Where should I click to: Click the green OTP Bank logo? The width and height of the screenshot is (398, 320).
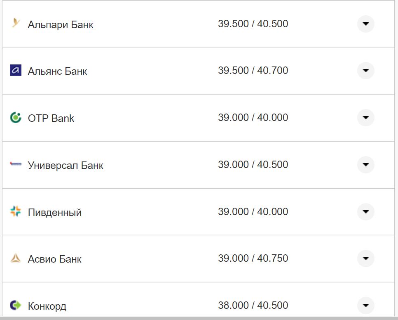pos(16,118)
